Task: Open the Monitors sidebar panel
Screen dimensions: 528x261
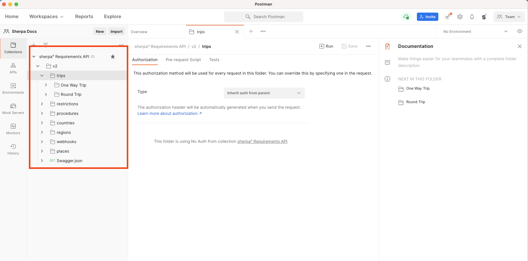Action: point(13,129)
